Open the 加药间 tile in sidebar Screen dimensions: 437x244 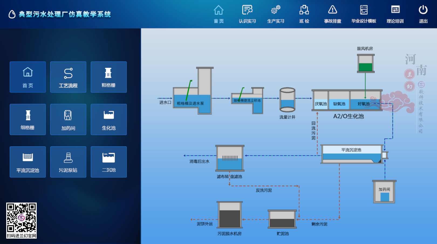click(x=68, y=119)
